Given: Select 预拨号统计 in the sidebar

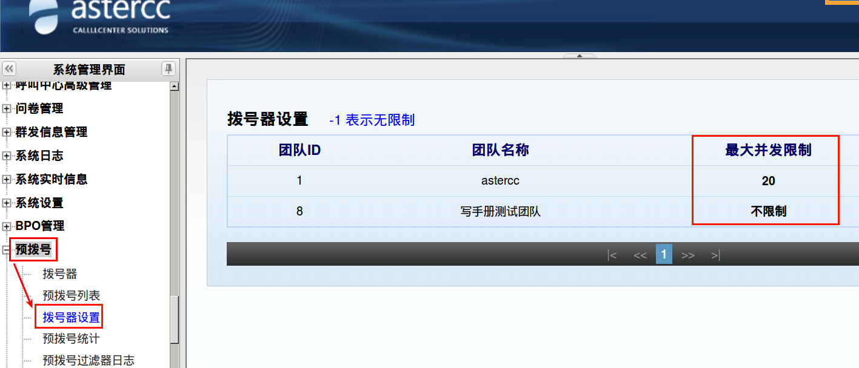Looking at the screenshot, I should (71, 338).
